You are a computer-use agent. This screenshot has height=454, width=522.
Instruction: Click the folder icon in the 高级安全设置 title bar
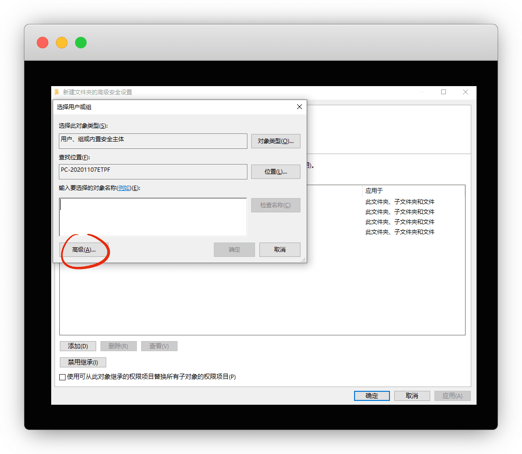[57, 92]
